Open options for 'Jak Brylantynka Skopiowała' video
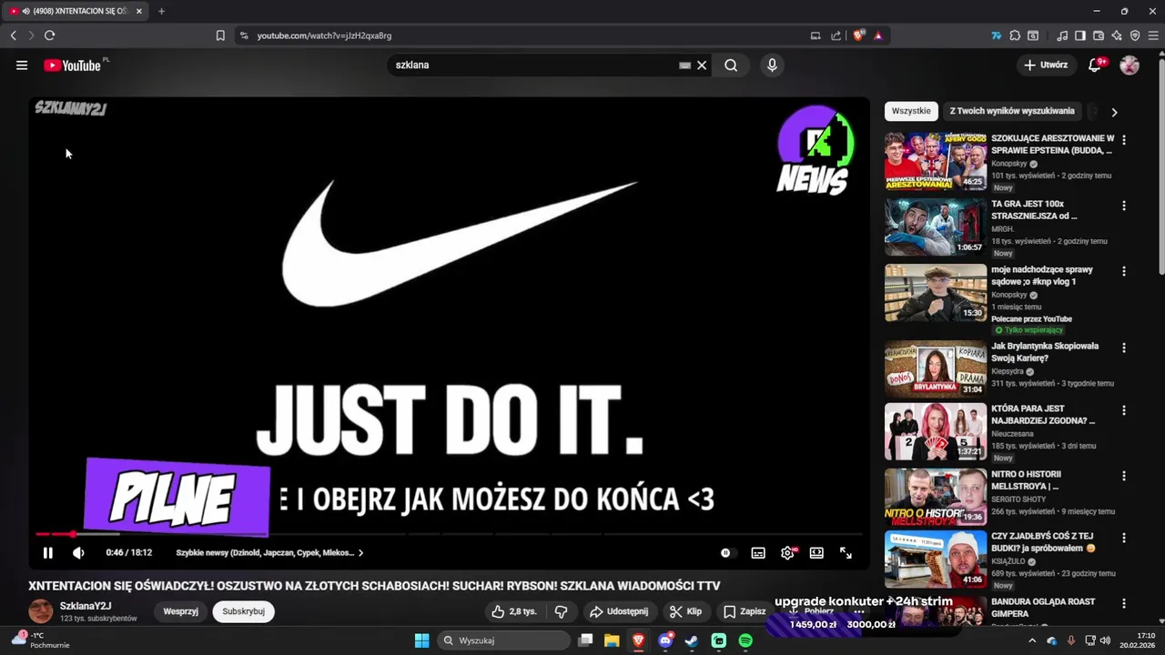Screen dimensions: 1165x655 (x=1124, y=348)
